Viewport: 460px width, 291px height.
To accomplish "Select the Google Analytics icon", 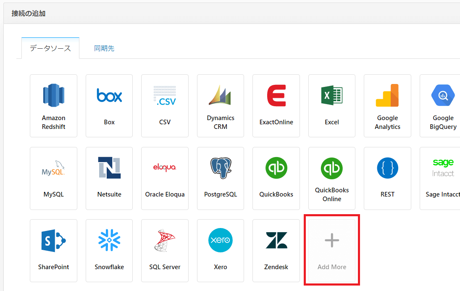I will tap(387, 95).
